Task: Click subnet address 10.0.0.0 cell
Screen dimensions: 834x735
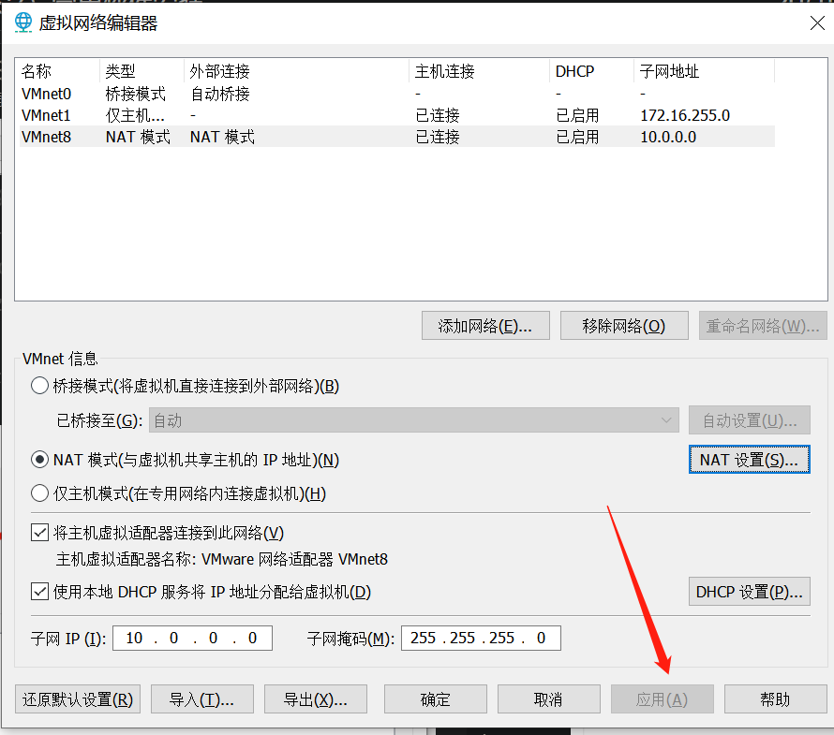Action: [x=668, y=137]
